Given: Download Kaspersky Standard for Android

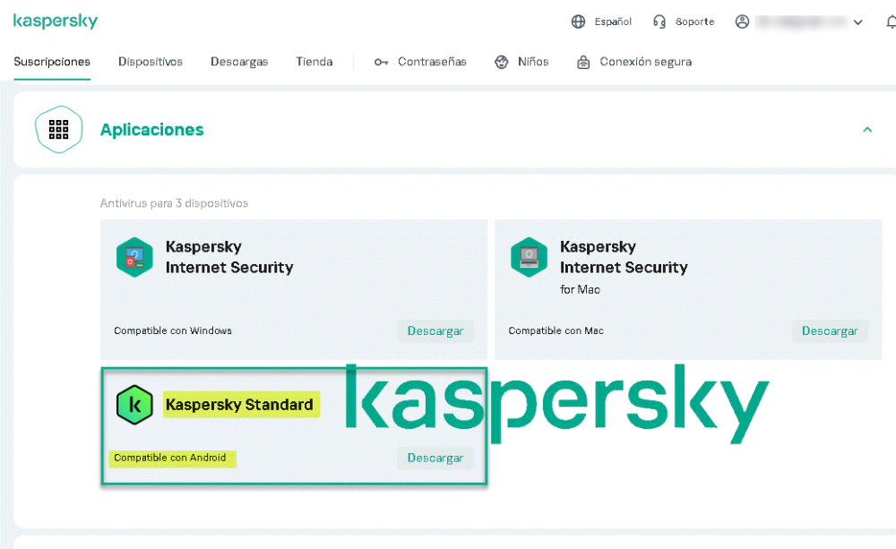Looking at the screenshot, I should [435, 458].
